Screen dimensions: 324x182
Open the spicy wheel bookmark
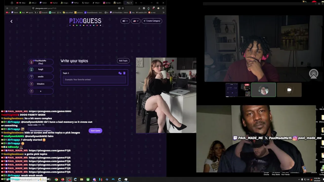point(68,12)
